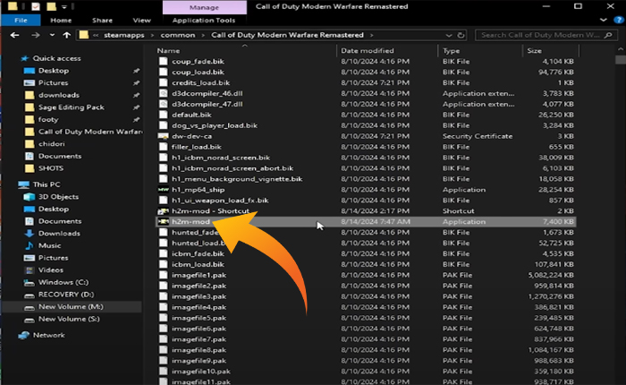Switch to the Share ribbon tab
This screenshot has width=626, height=385.
click(x=102, y=21)
